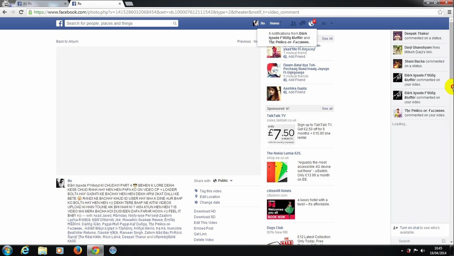Click Edit Location
The height and width of the screenshot is (256, 454).
(210, 197)
